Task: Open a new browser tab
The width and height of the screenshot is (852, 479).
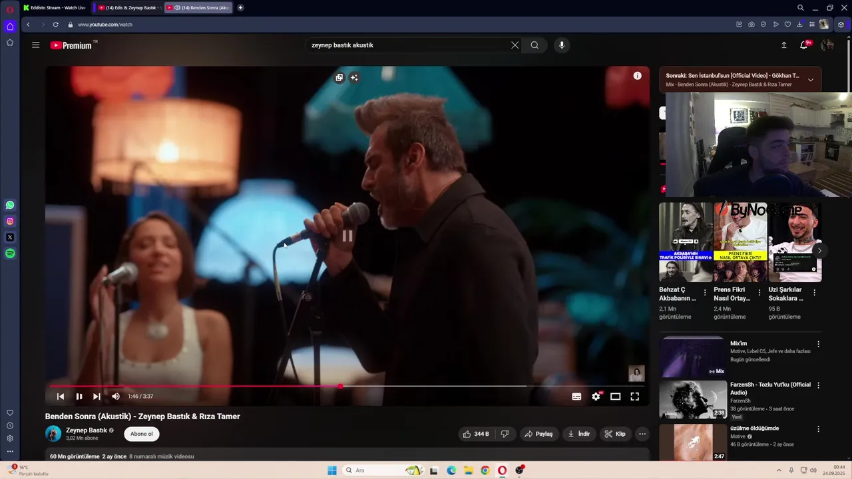Action: tap(240, 8)
